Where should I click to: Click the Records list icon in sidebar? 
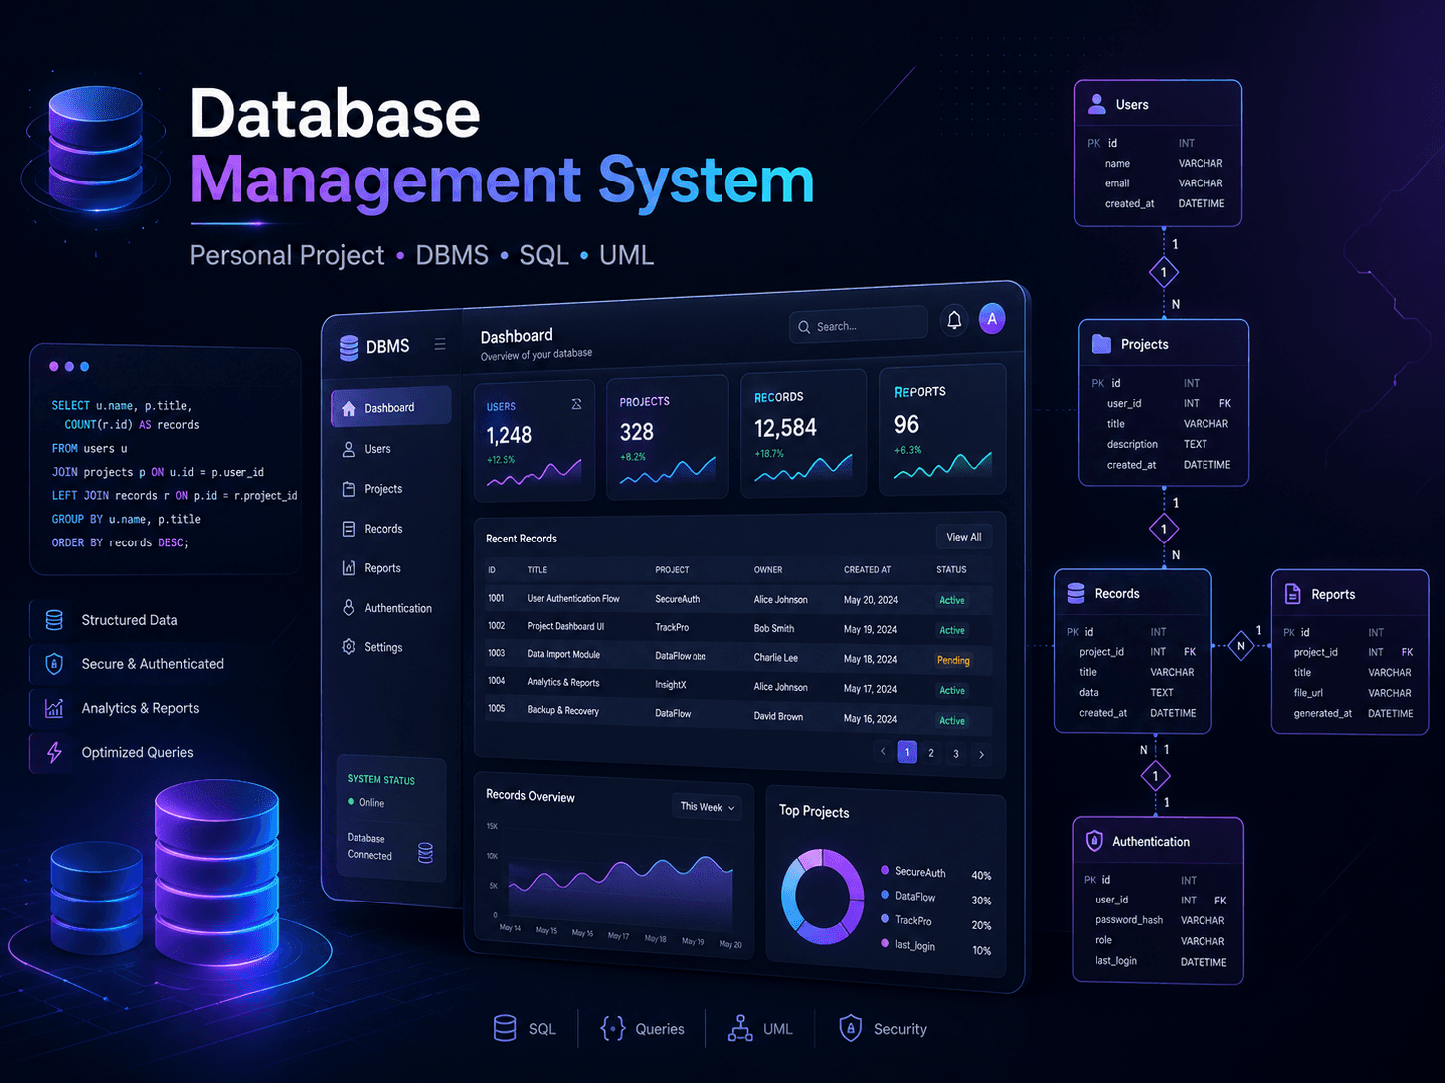tap(349, 529)
